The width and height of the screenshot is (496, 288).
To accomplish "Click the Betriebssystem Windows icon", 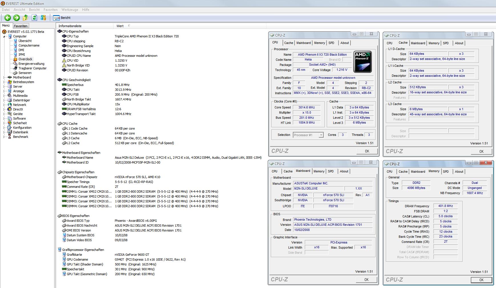I will (10, 82).
